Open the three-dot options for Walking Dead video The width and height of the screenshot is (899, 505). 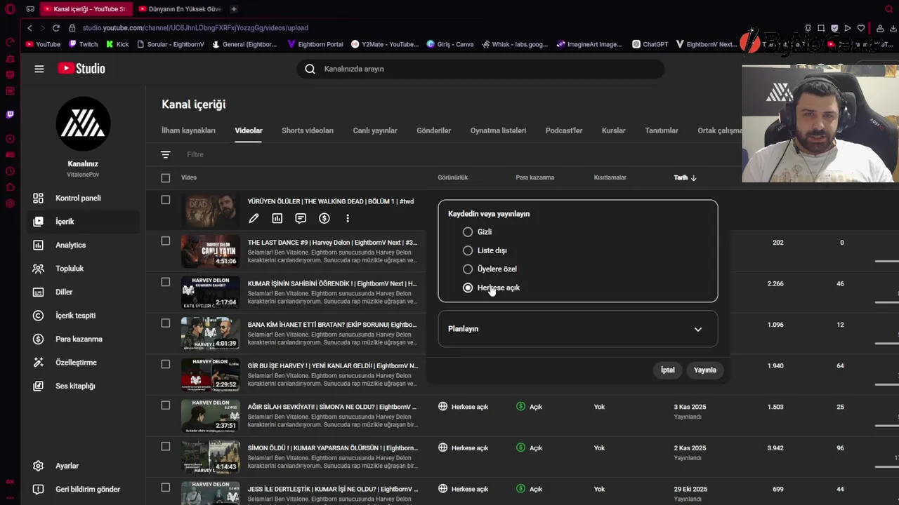[347, 218]
